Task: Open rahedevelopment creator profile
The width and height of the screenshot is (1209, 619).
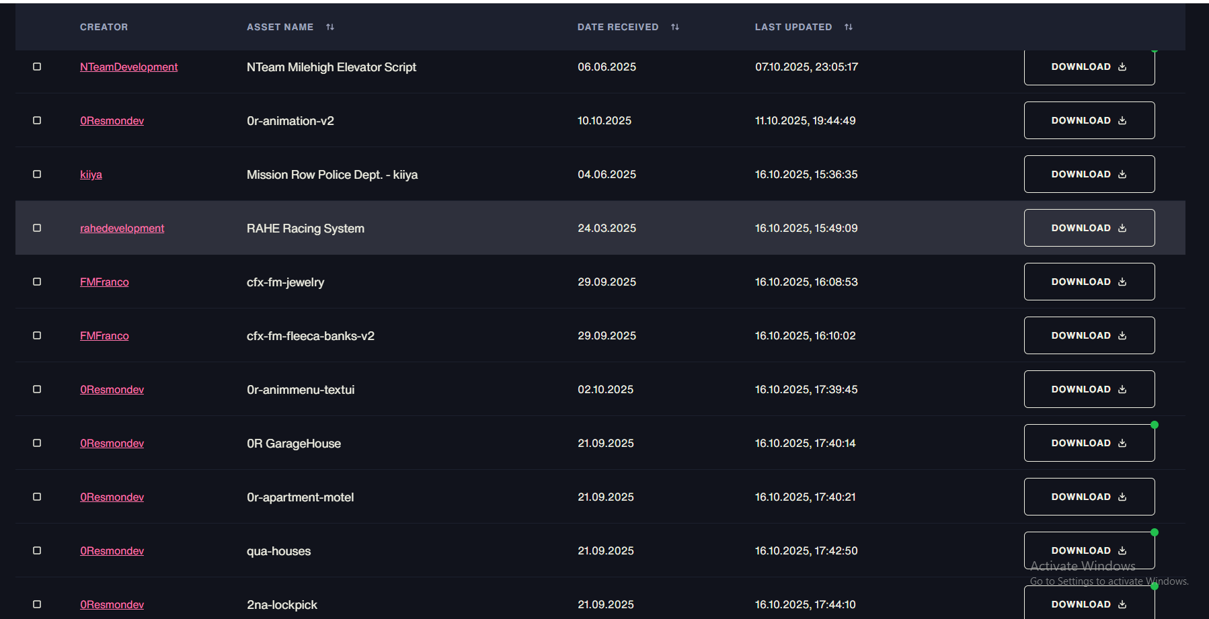Action: (122, 228)
